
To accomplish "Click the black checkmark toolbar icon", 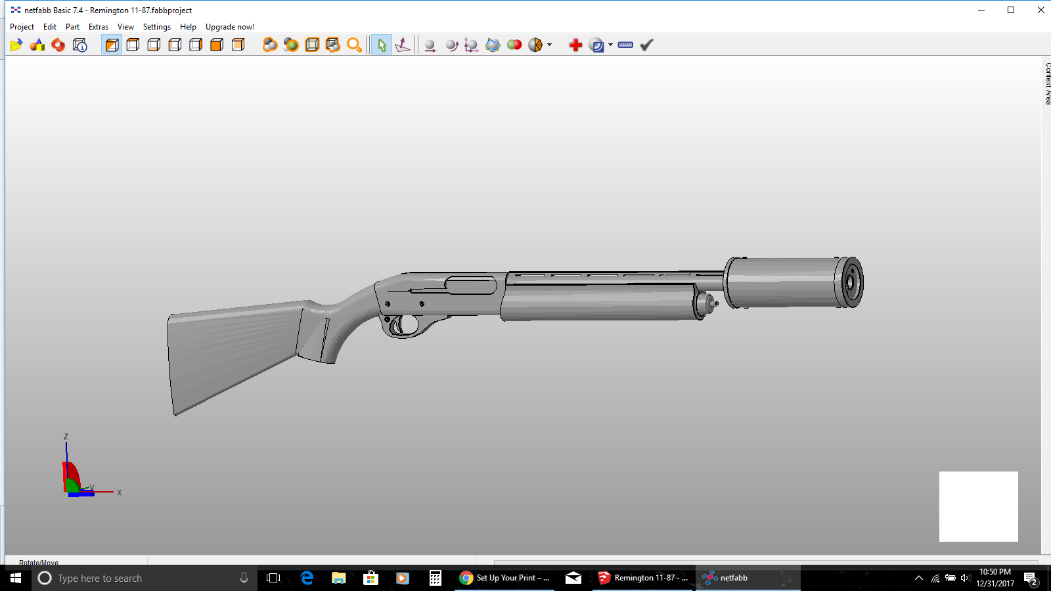I will (647, 45).
